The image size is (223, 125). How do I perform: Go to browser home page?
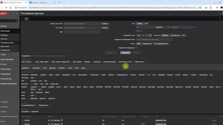[x=10, y=8]
